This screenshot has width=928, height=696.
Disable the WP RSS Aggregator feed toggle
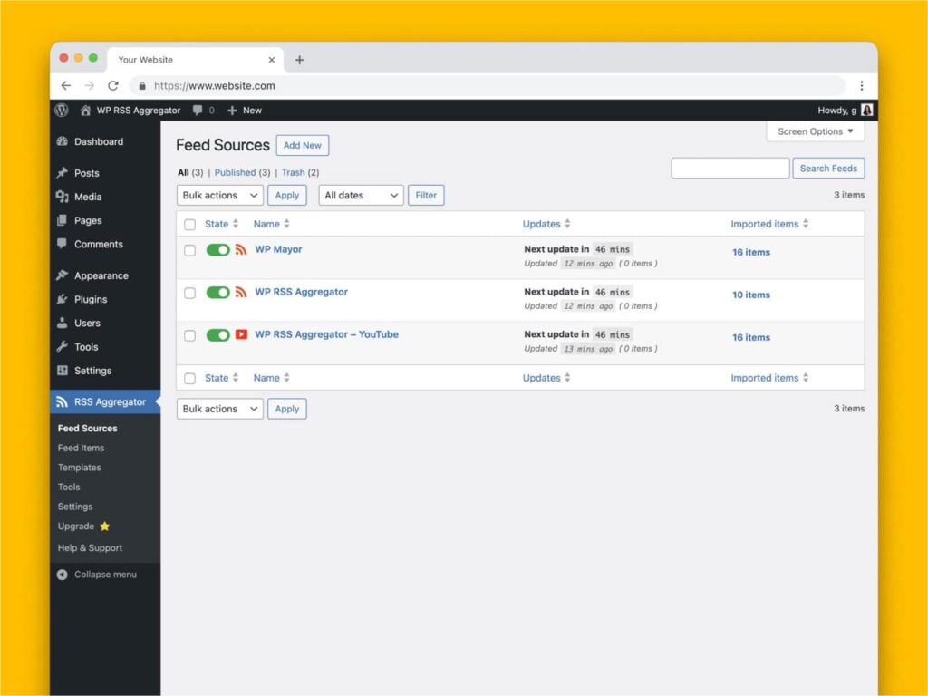(x=217, y=292)
